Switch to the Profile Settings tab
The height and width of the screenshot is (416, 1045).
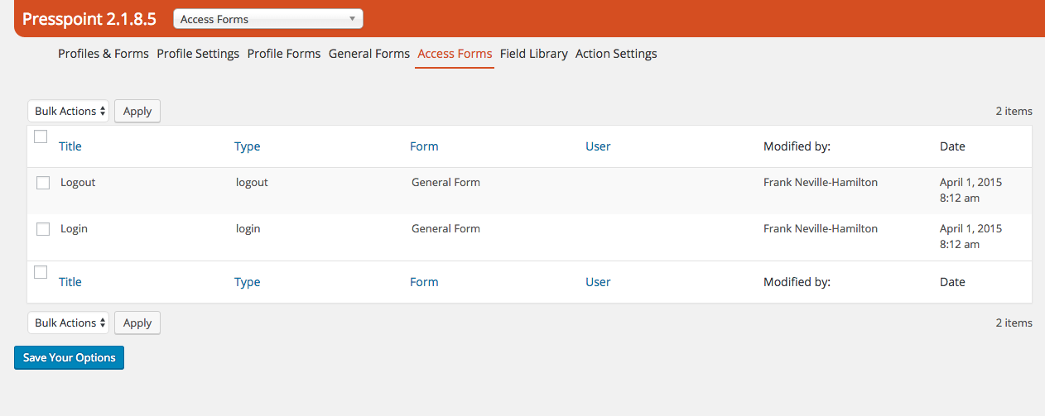coord(198,54)
